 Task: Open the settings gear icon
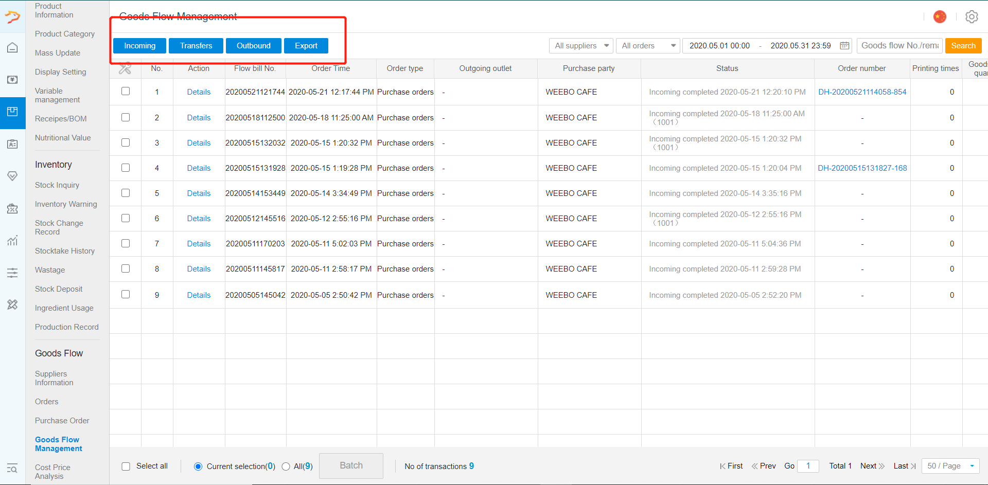(x=972, y=17)
